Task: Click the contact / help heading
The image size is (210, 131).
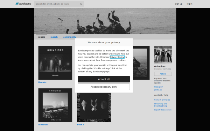Action: pos(161,95)
